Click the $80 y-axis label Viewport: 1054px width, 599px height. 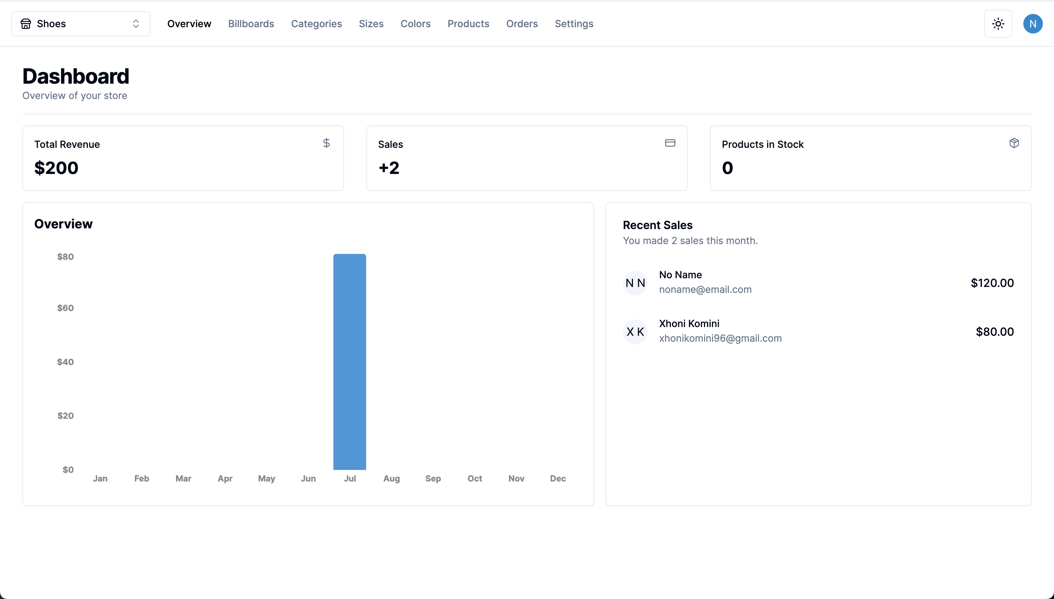tap(66, 257)
